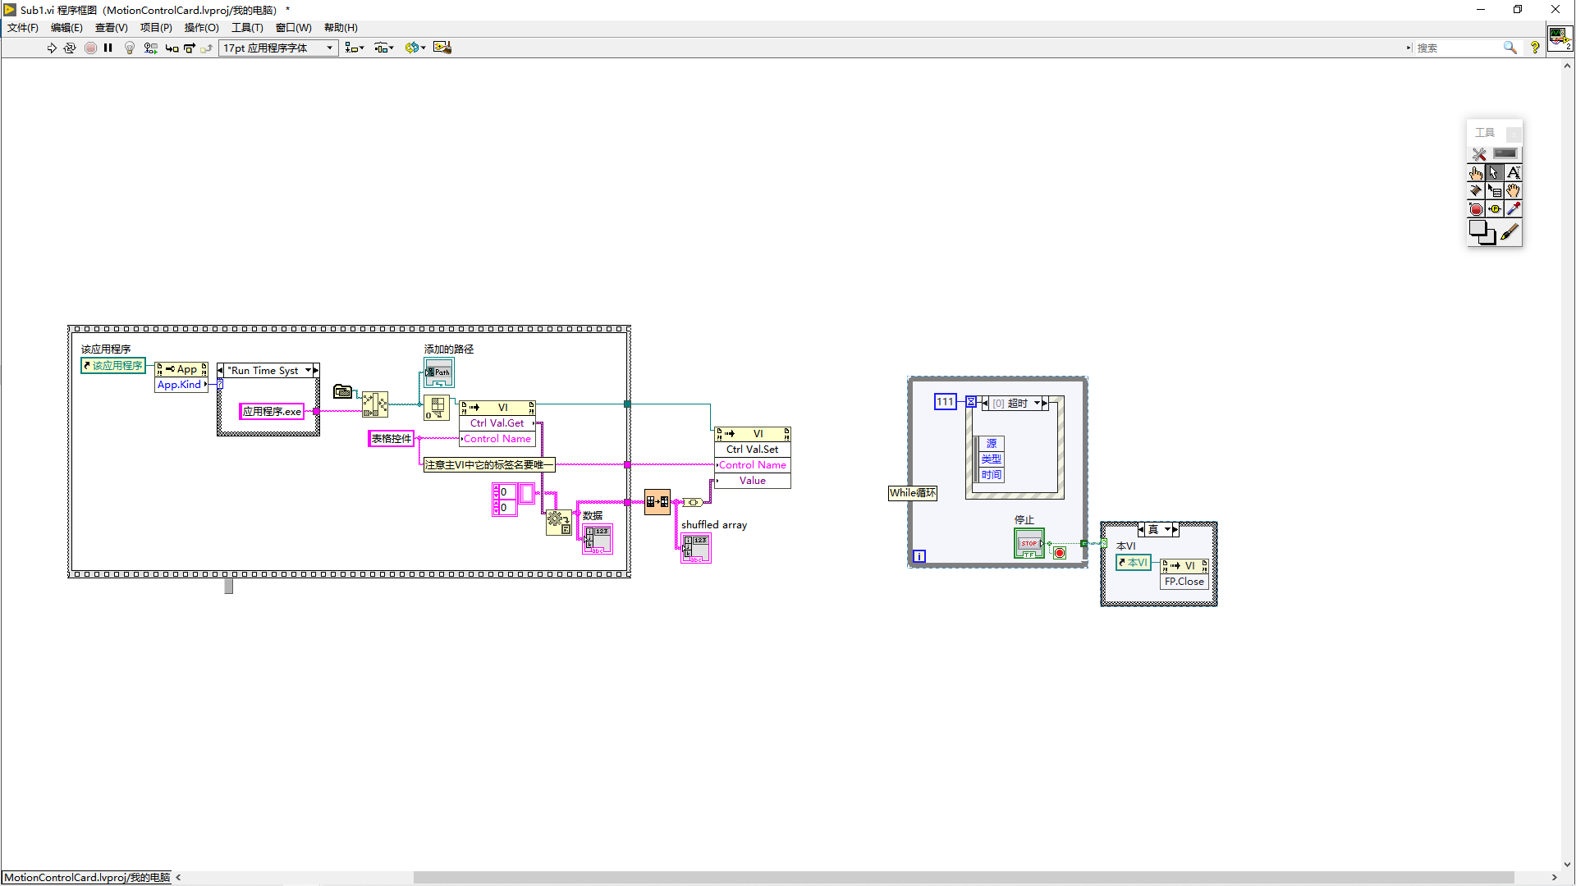Open the 窗口(W) menu

pos(293,27)
